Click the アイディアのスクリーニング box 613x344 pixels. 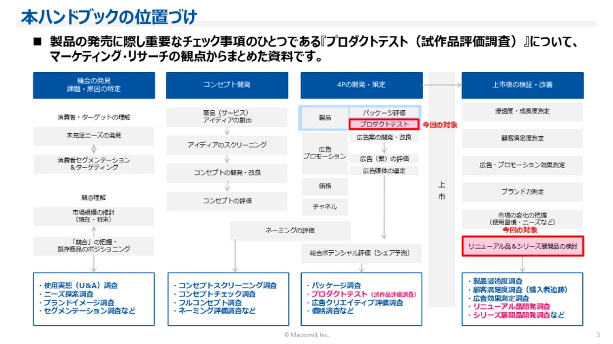pos(227,145)
